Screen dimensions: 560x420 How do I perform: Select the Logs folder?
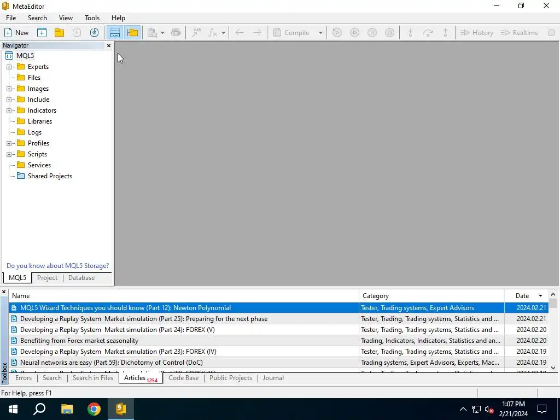[x=34, y=132]
